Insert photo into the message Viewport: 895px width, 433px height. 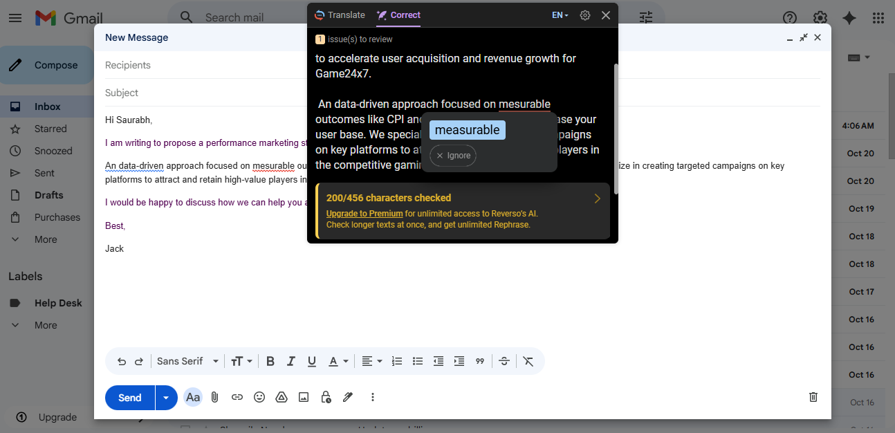[x=304, y=397]
